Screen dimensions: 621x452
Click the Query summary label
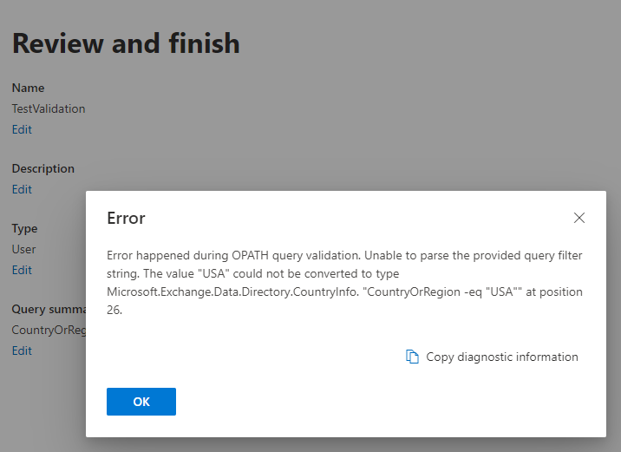(x=48, y=310)
